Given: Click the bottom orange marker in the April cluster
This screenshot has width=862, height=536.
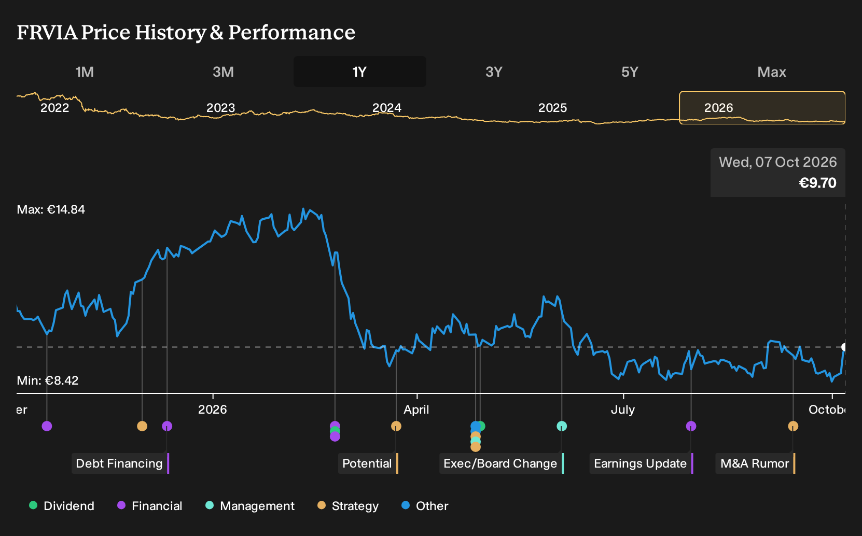Looking at the screenshot, I should coord(476,446).
